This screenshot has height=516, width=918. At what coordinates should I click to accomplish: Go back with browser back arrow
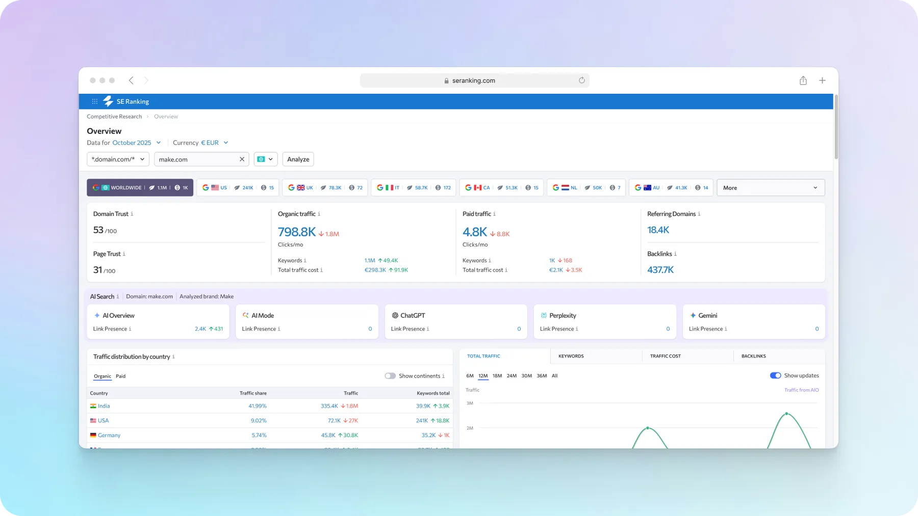(132, 80)
